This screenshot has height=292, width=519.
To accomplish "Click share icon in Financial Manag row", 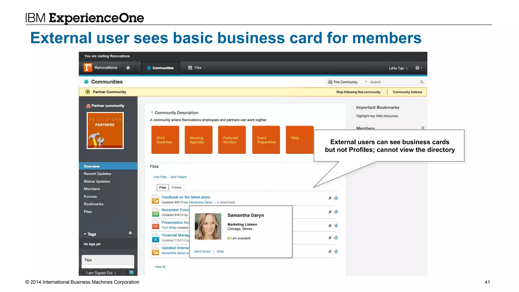I will pyautogui.click(x=330, y=238).
